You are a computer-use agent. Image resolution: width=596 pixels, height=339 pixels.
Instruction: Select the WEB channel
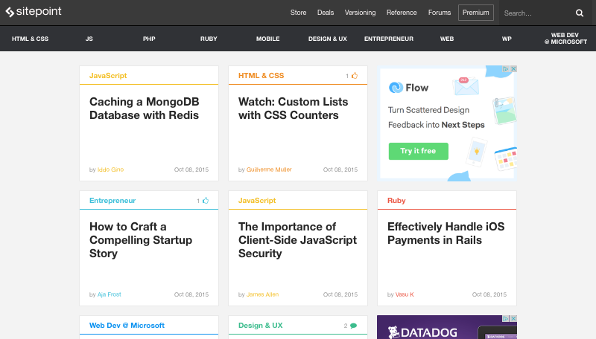pyautogui.click(x=447, y=39)
